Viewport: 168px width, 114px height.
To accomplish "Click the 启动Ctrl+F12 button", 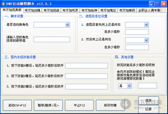I will pyautogui.click(x=17, y=105).
